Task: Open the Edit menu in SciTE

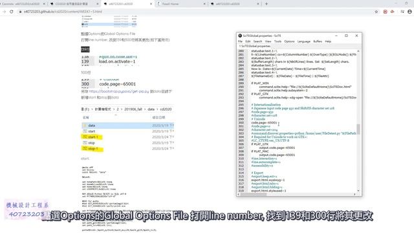Action: [x=248, y=41]
